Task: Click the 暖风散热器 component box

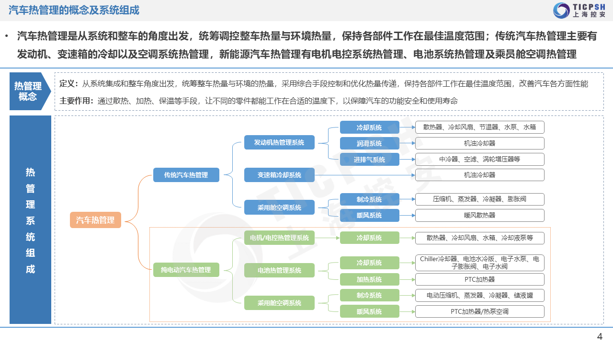Action: tap(479, 215)
